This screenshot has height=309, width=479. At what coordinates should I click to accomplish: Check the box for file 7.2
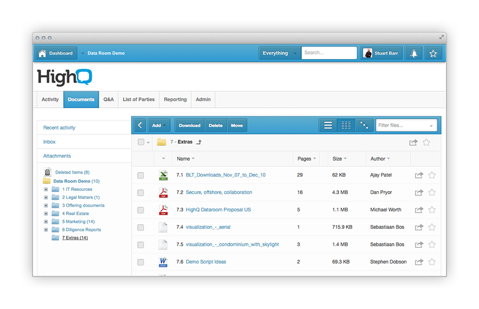point(140,193)
